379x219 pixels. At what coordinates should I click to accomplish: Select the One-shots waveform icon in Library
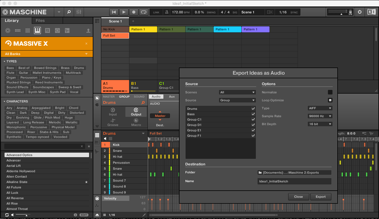[67, 30]
